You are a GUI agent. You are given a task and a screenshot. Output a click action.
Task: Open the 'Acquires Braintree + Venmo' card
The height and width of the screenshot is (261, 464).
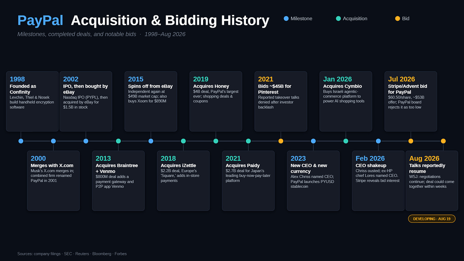coord(118,181)
